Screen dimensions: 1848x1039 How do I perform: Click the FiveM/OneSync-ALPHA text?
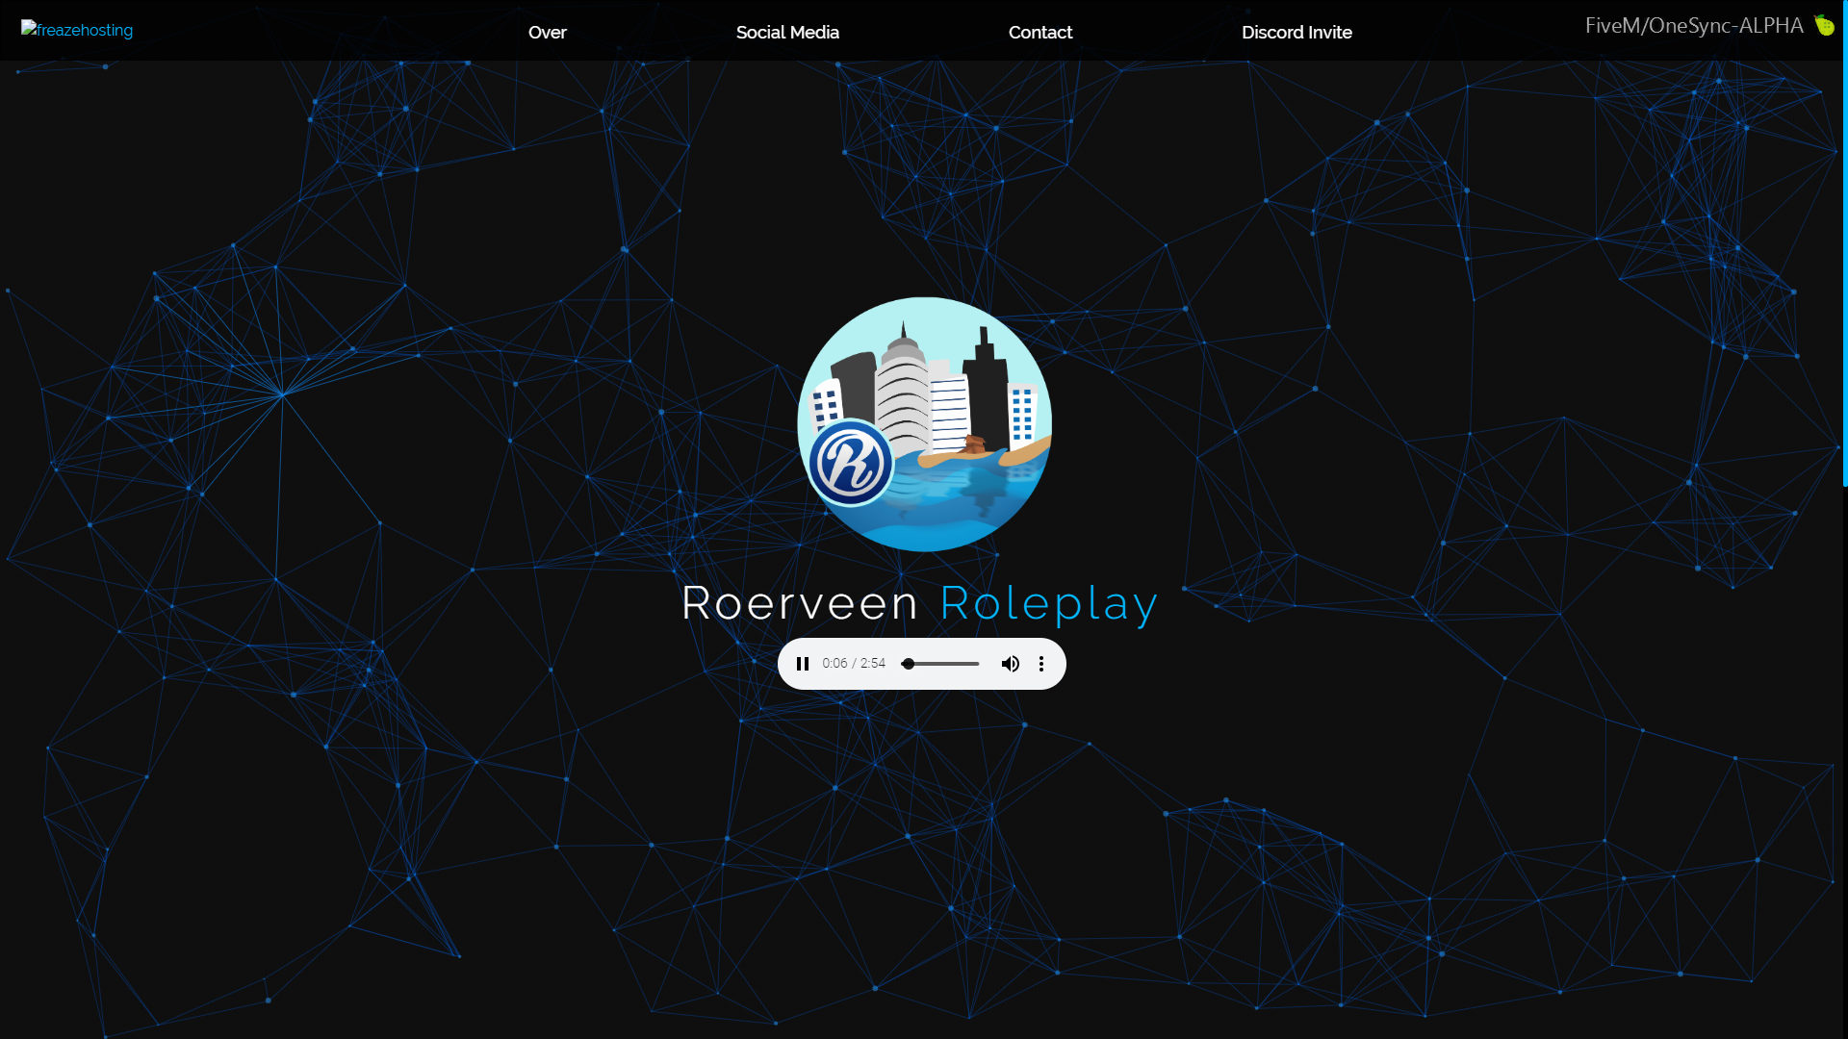click(x=1694, y=26)
